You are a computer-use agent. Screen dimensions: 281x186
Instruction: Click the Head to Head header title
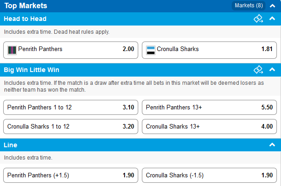click(x=25, y=19)
